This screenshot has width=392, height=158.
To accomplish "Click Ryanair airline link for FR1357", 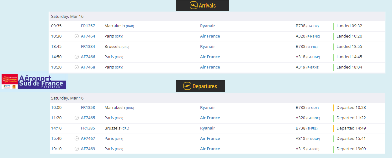I will point(208,26).
